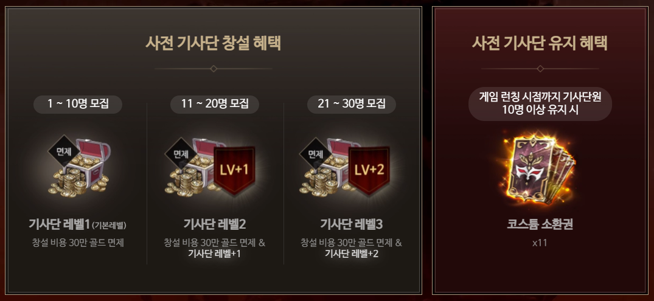This screenshot has height=301, width=654.
Task: Click the 기사단 레벨2 title text
Action: click(214, 224)
